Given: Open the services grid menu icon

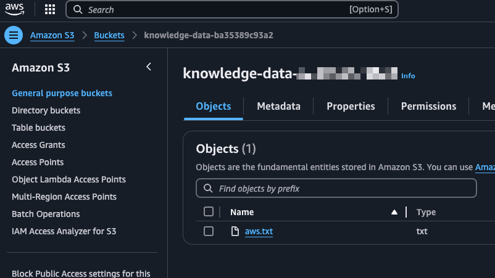Looking at the screenshot, I should coord(50,9).
